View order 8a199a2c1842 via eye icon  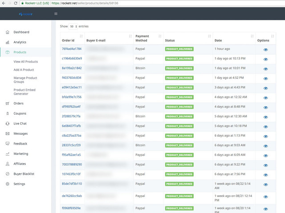pos(265,69)
